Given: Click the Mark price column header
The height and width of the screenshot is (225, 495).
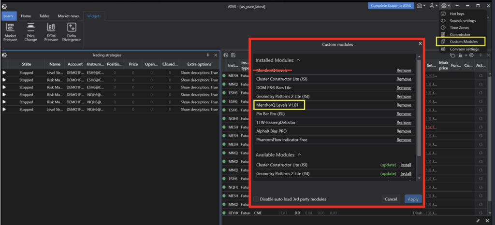Looking at the screenshot, I should [x=443, y=66].
